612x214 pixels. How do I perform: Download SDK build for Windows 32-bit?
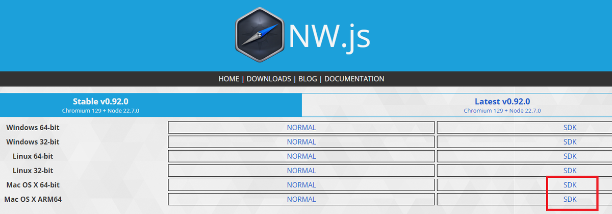(524, 141)
